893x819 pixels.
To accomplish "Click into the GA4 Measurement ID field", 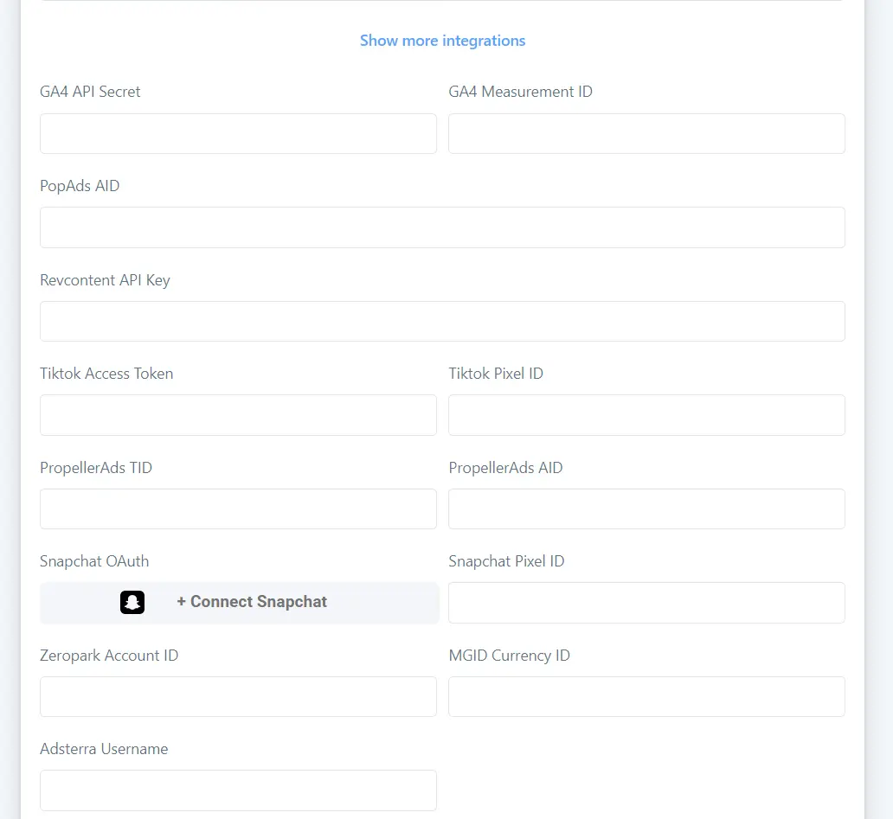I will (646, 134).
